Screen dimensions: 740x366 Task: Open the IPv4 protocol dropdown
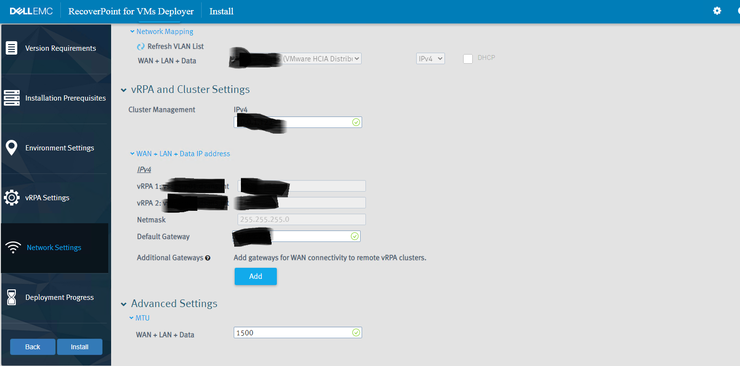pyautogui.click(x=430, y=58)
